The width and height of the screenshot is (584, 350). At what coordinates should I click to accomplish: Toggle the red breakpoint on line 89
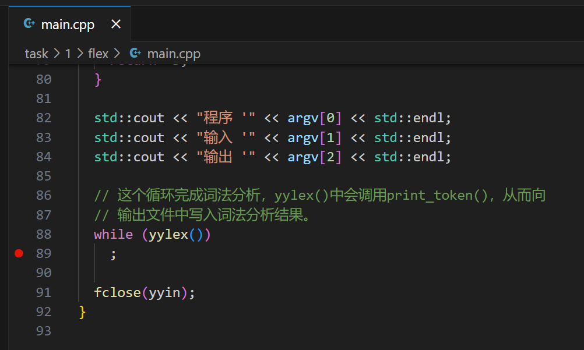(x=19, y=253)
